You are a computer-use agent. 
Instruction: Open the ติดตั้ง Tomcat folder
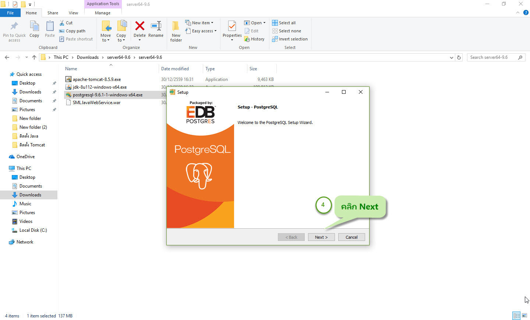[32, 145]
